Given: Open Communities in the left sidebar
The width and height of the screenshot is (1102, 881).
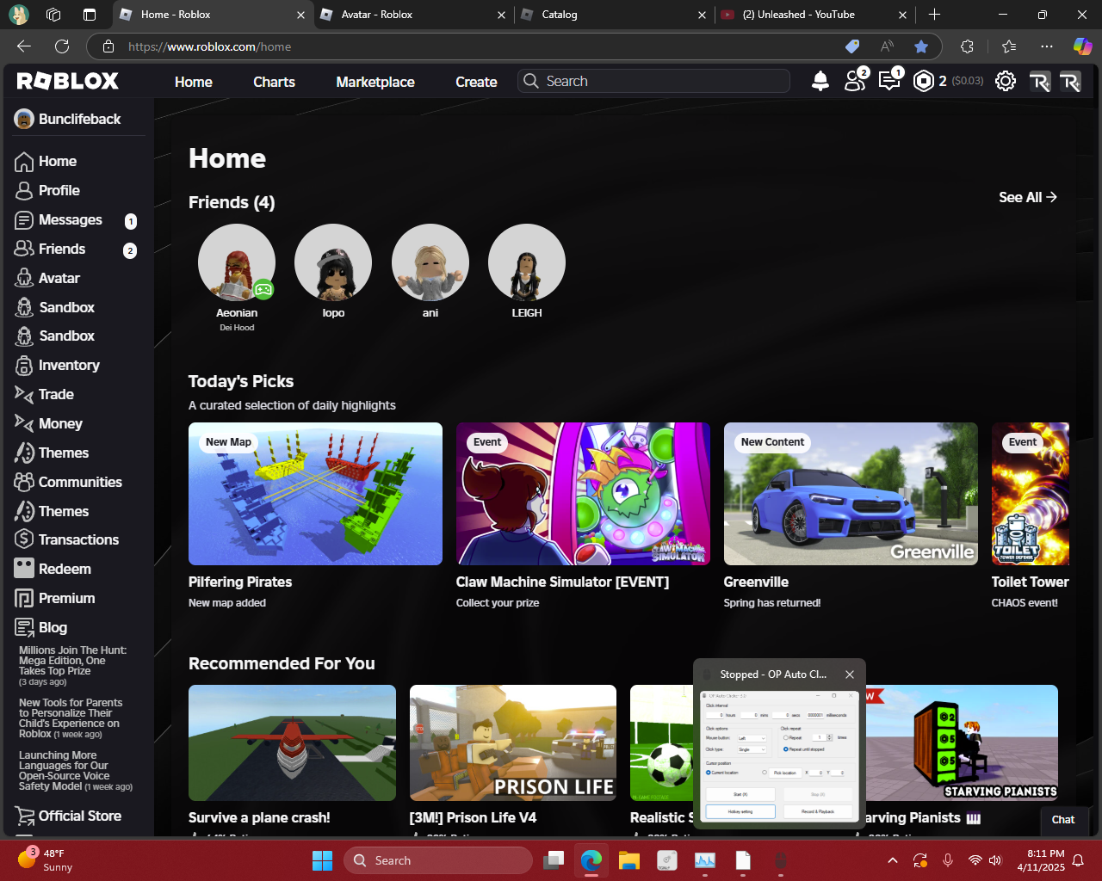Looking at the screenshot, I should point(68,482).
